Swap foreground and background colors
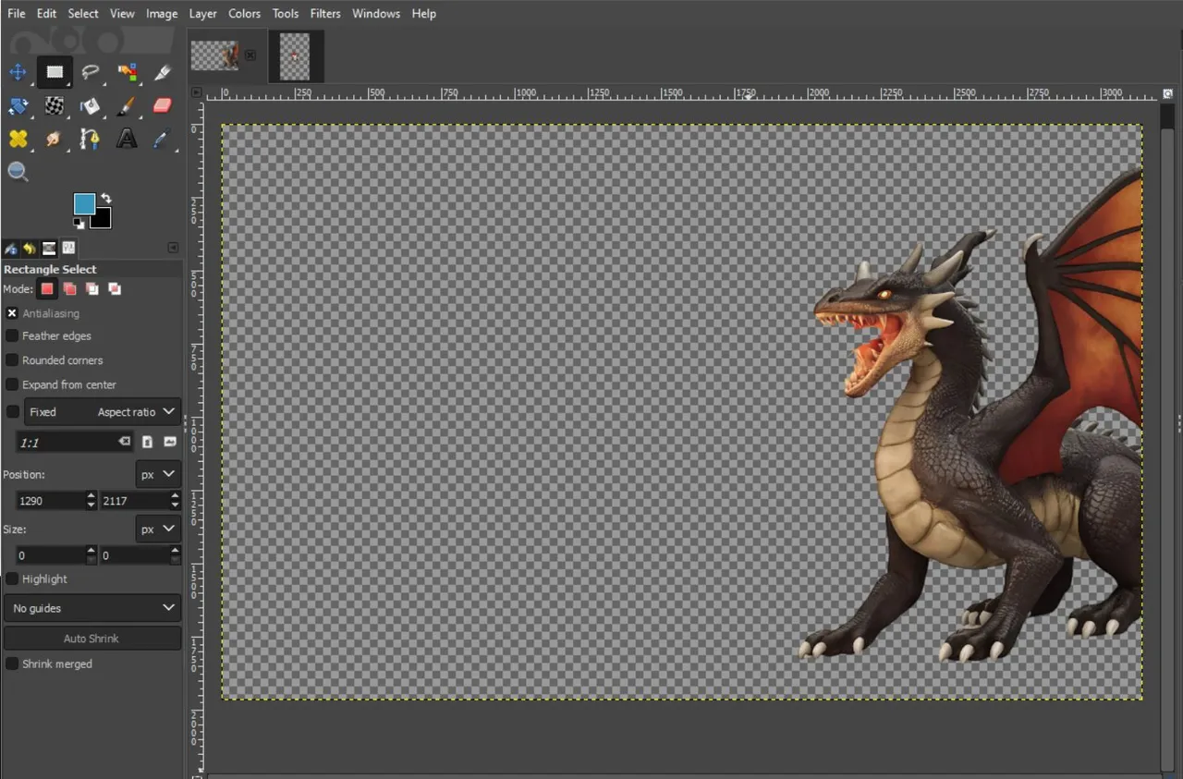The image size is (1183, 779). pyautogui.click(x=106, y=198)
